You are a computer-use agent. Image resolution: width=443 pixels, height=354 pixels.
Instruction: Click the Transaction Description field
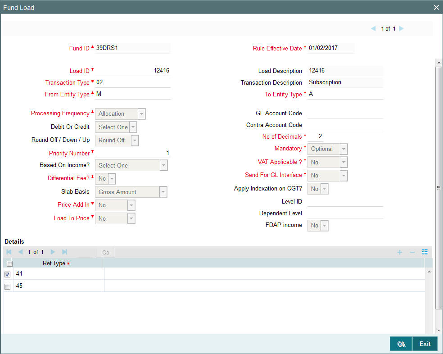click(345, 82)
